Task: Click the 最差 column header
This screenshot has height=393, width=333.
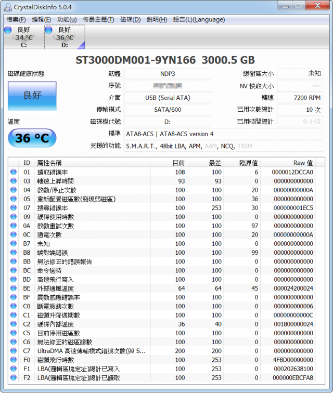Action: (x=206, y=163)
